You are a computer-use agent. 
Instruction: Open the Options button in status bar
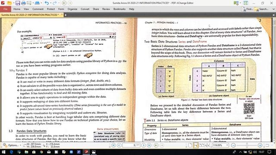pyautogui.click(x=12, y=146)
